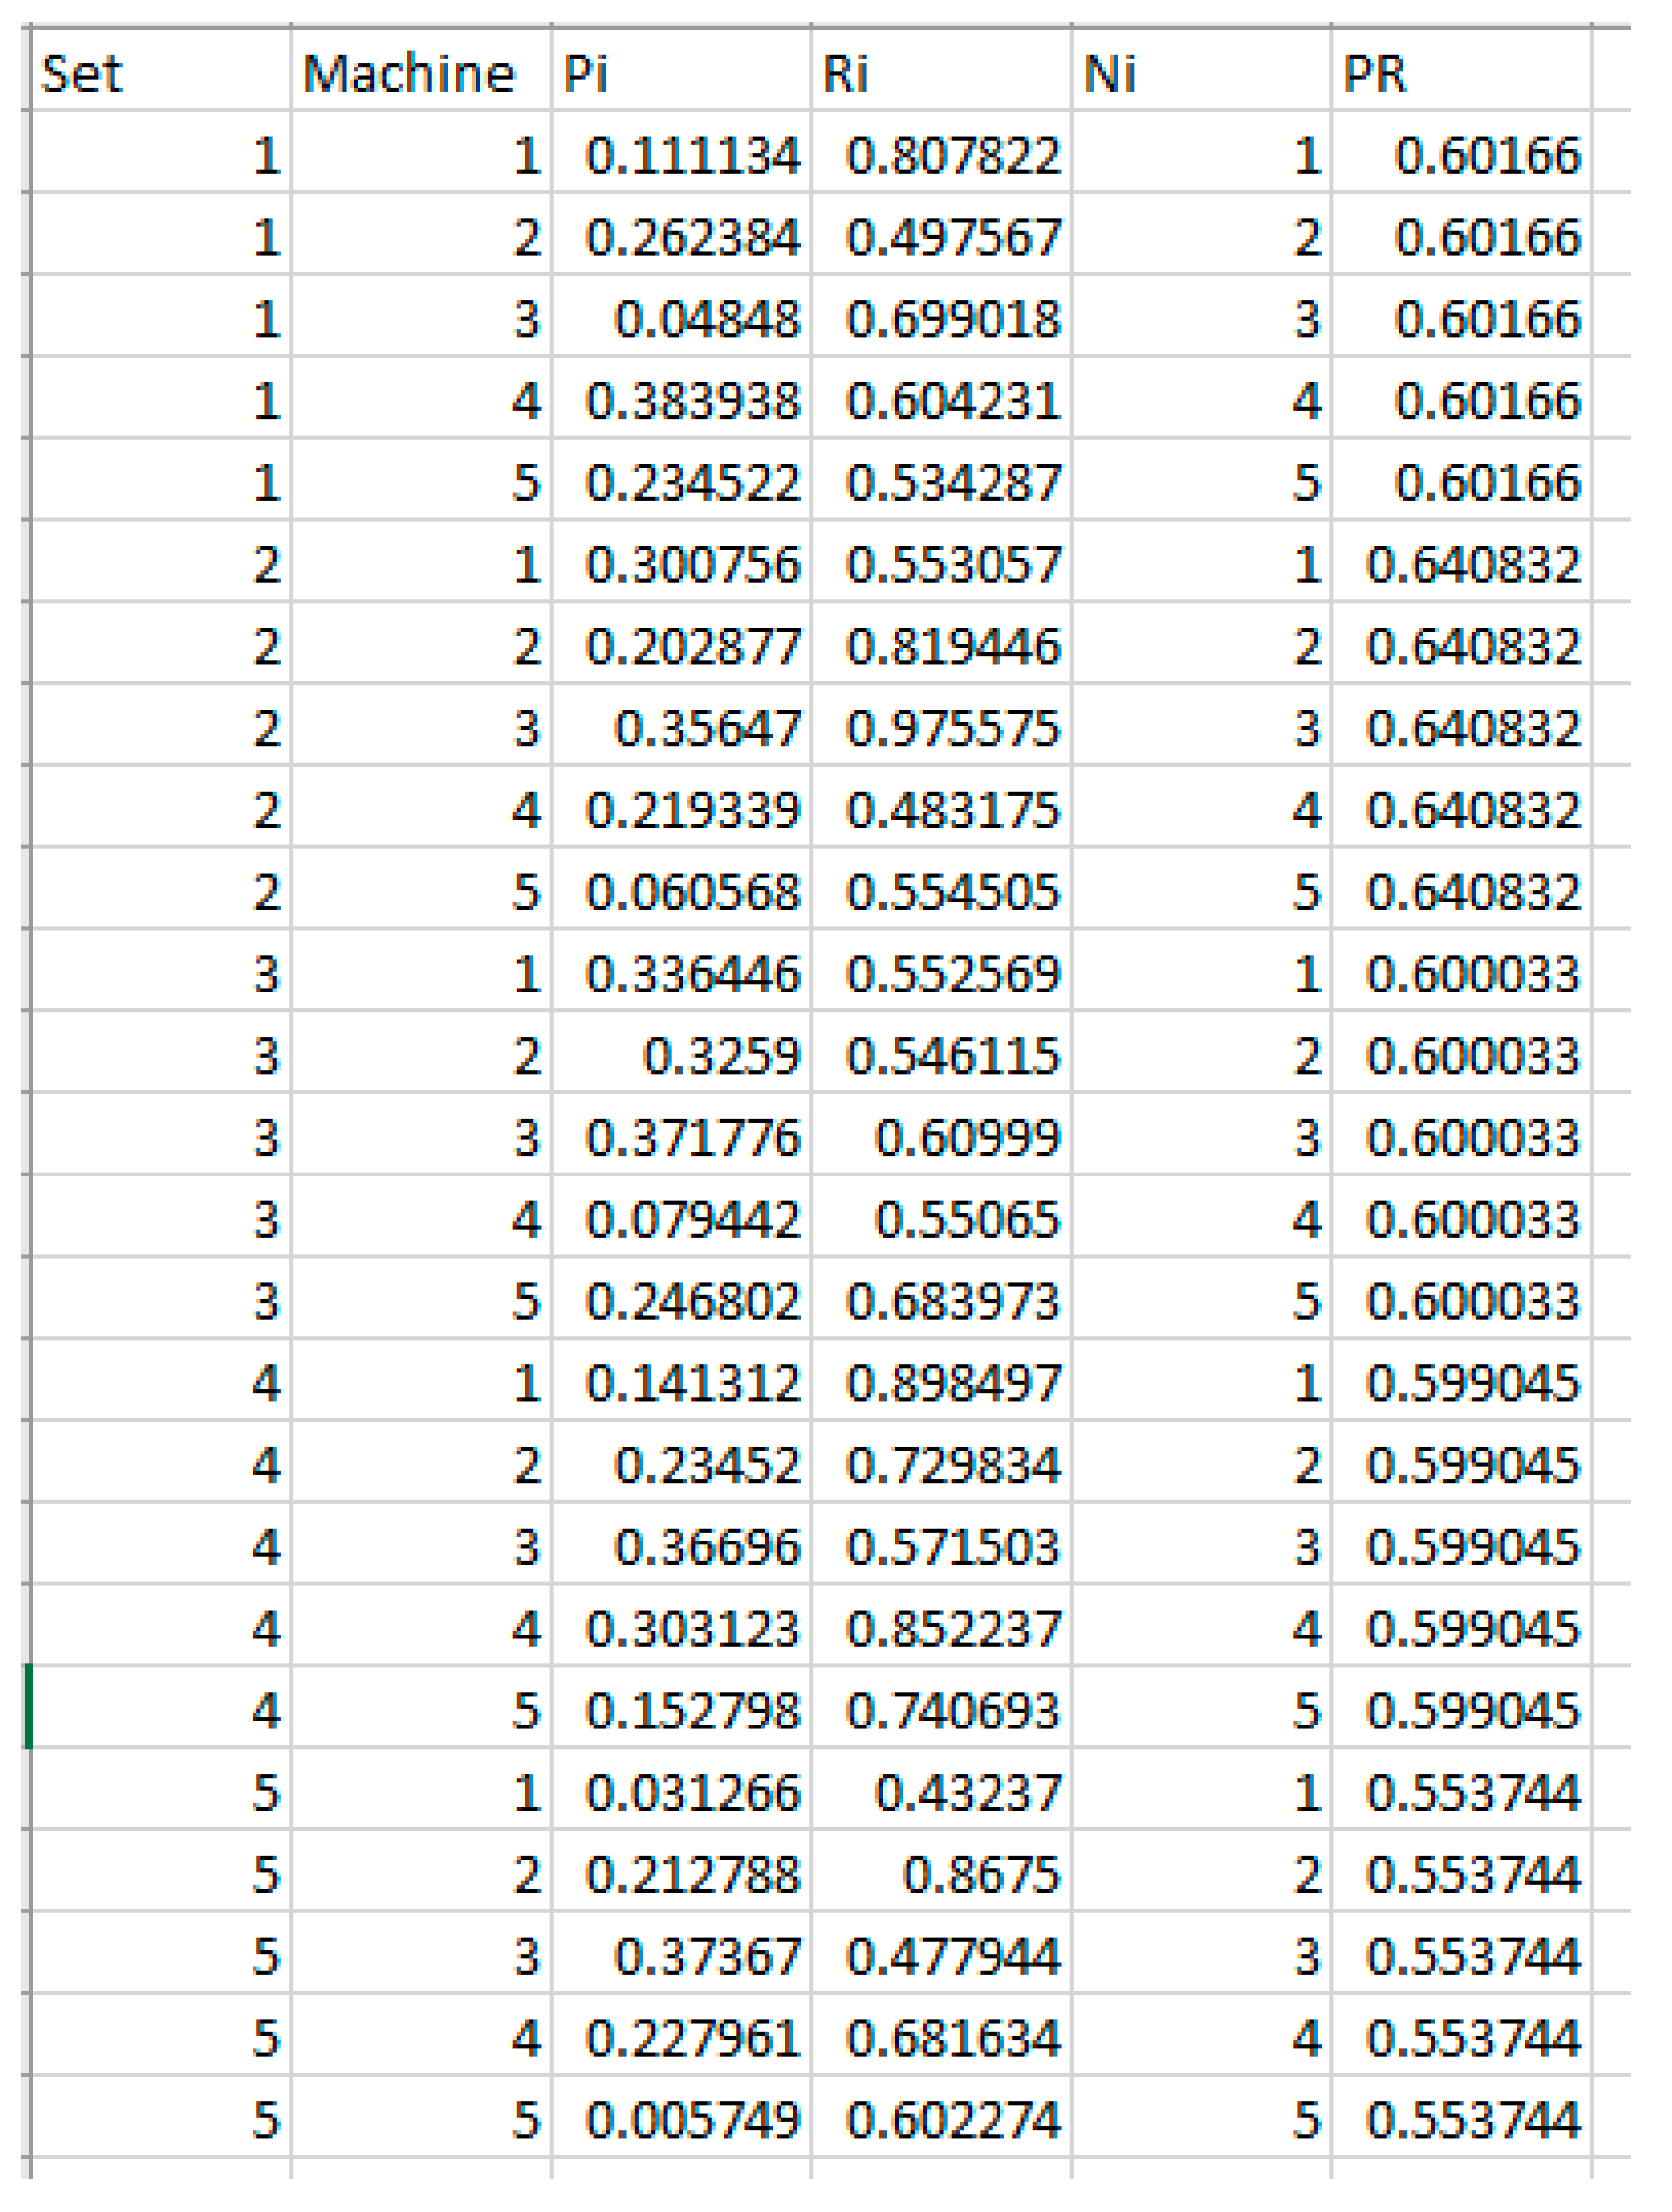Select cell with value 0.807822

[952, 155]
